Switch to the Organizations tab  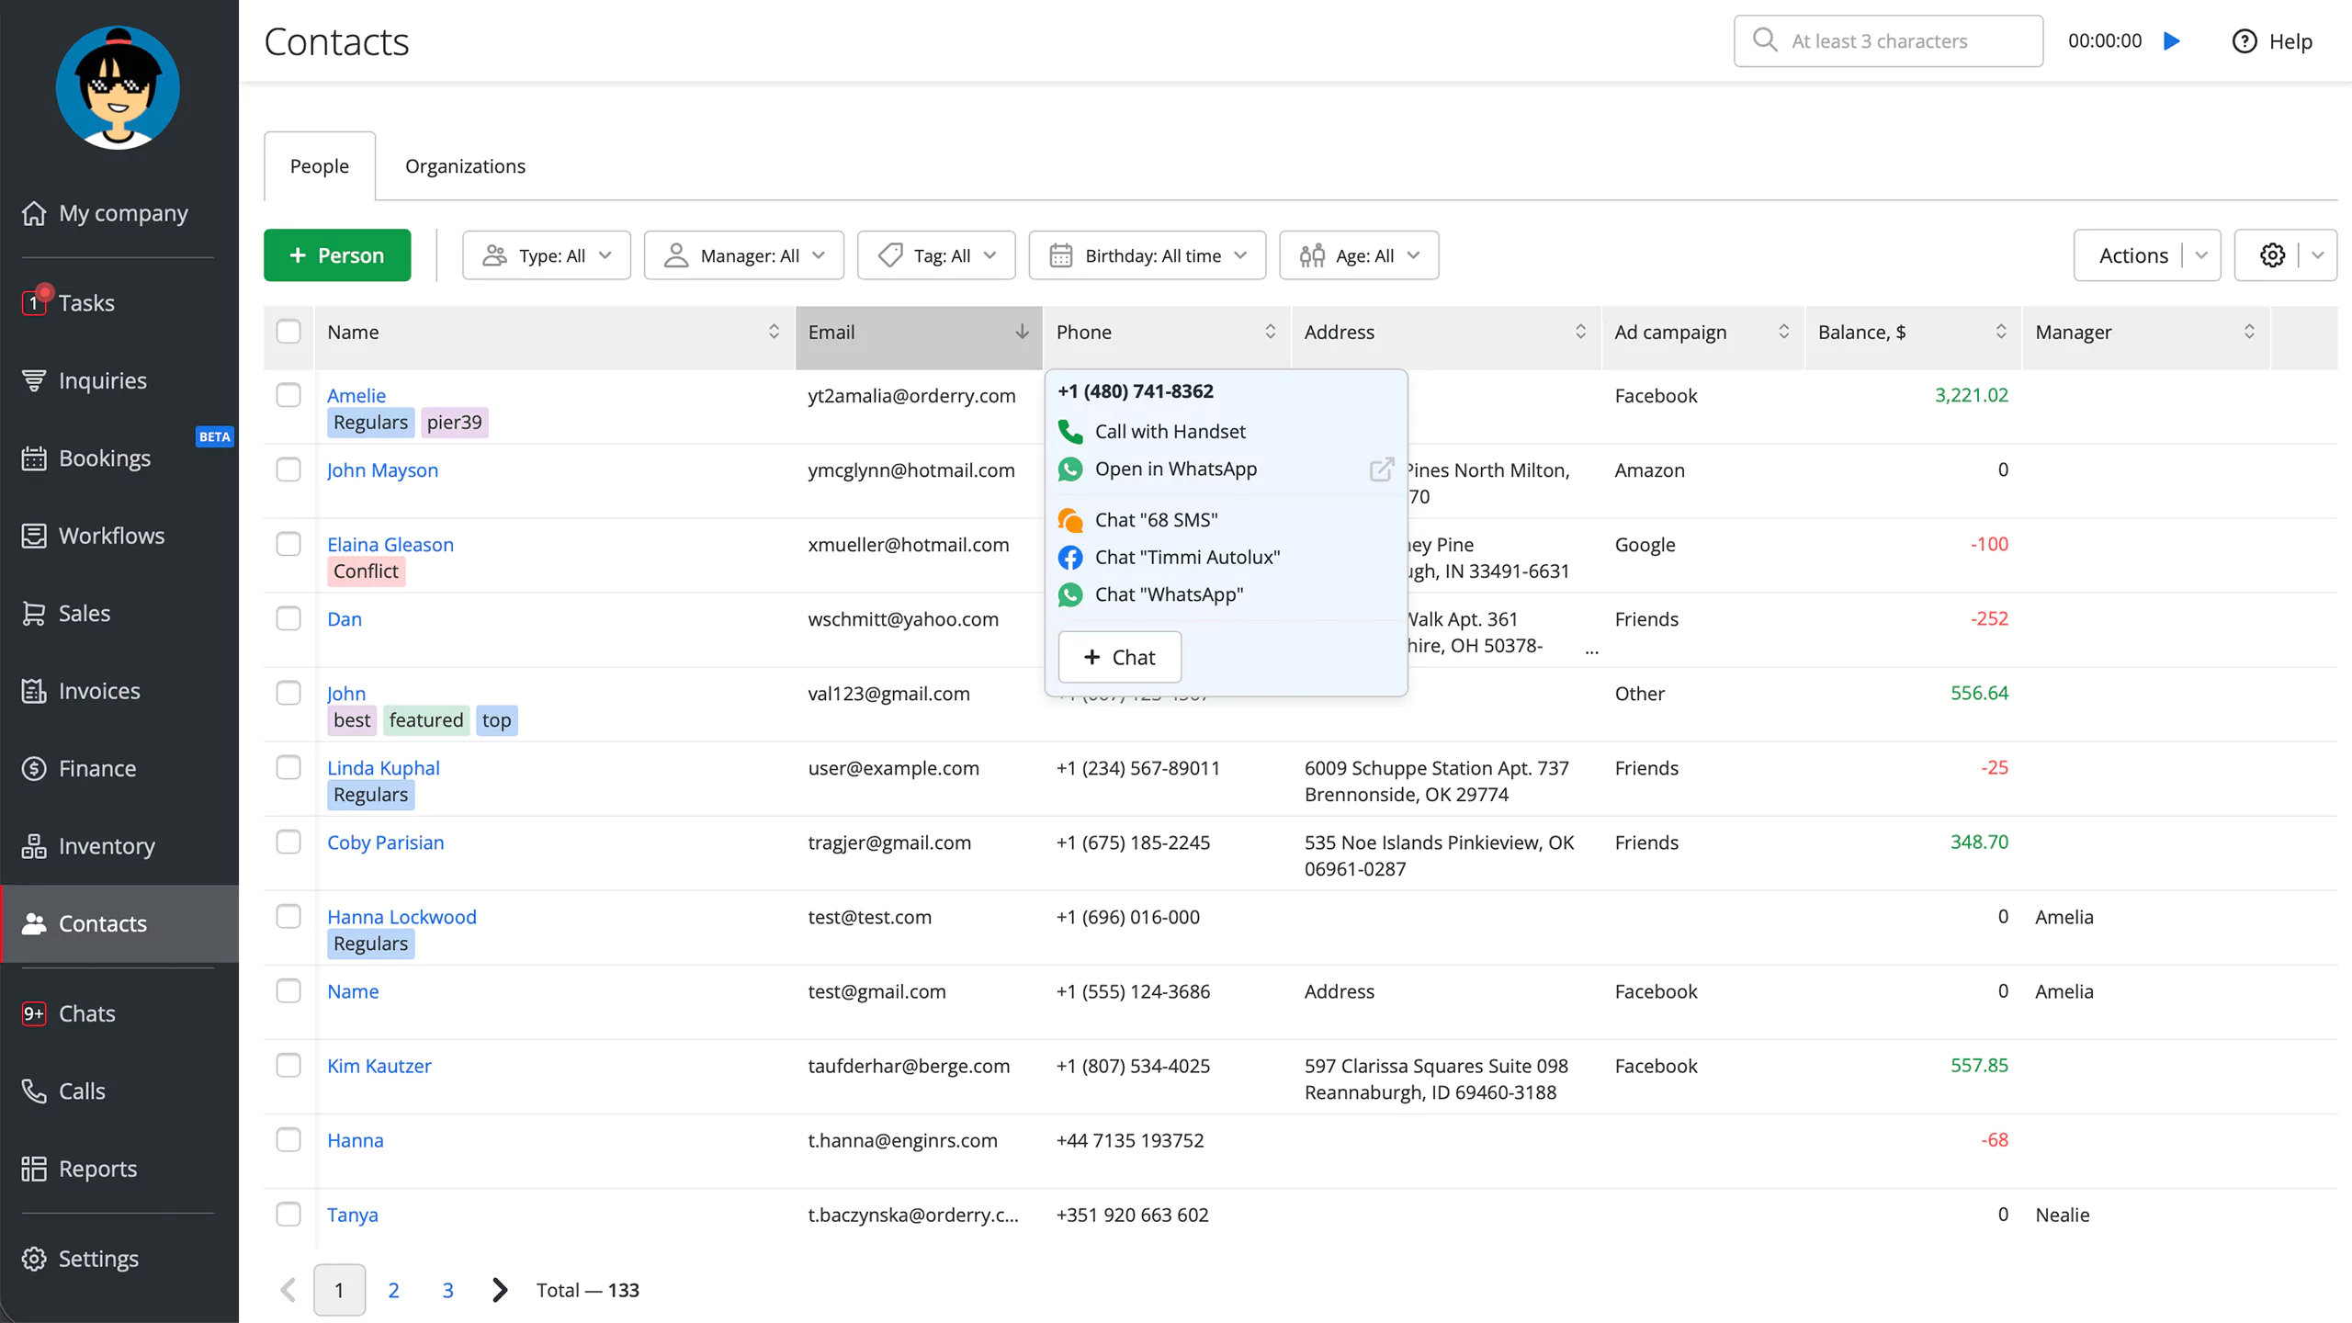click(x=465, y=166)
